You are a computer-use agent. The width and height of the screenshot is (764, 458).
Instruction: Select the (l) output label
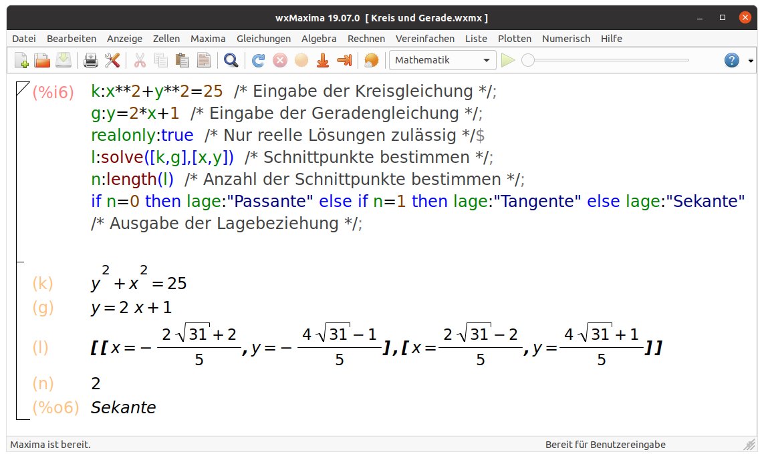[40, 348]
